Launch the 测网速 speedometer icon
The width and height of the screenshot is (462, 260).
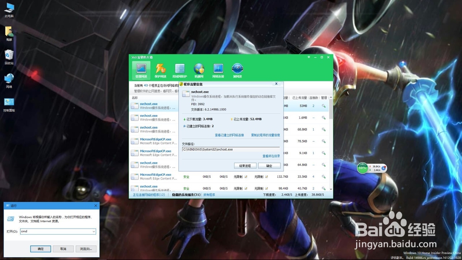click(x=237, y=70)
